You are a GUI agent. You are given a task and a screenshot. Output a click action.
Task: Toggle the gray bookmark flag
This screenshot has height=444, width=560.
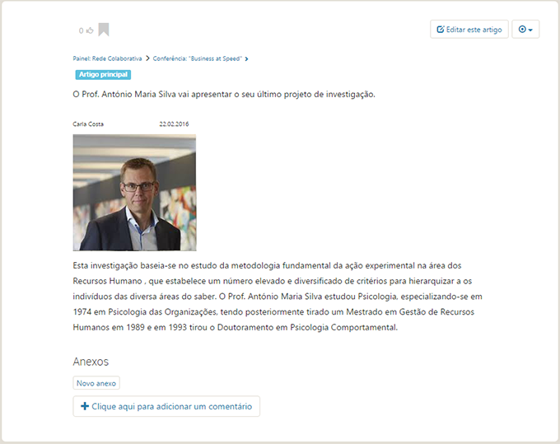pyautogui.click(x=104, y=30)
